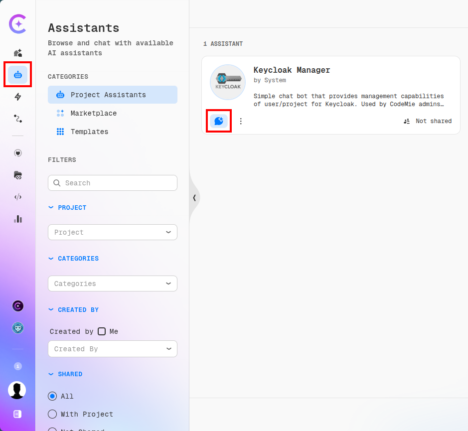Open the workflows icon in sidebar
The height and width of the screenshot is (431, 468).
[x=18, y=119]
